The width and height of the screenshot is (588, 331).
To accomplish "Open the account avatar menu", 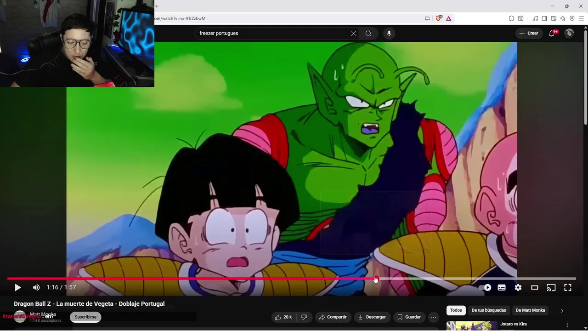I will tap(569, 34).
